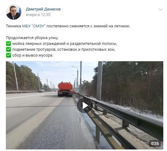Click the подметание тротуаров, остановок text line
The width and height of the screenshot is (167, 151).
click(x=64, y=50)
